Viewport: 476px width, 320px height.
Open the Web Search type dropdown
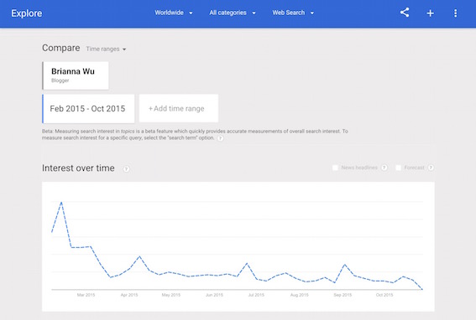click(293, 13)
